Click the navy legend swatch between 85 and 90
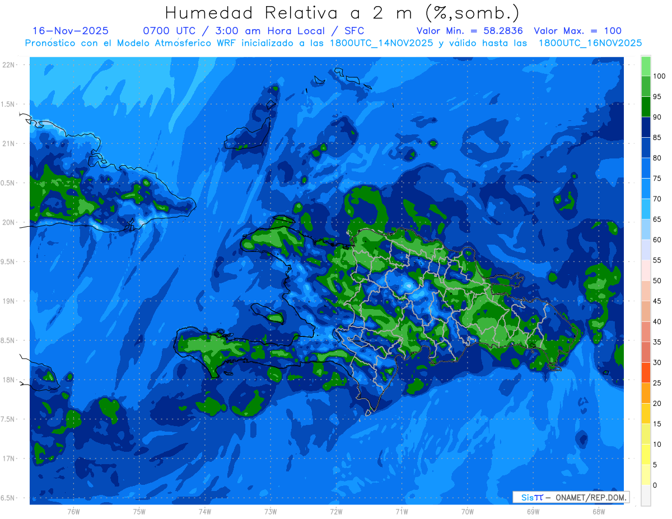The width and height of the screenshot is (672, 519). [646, 127]
